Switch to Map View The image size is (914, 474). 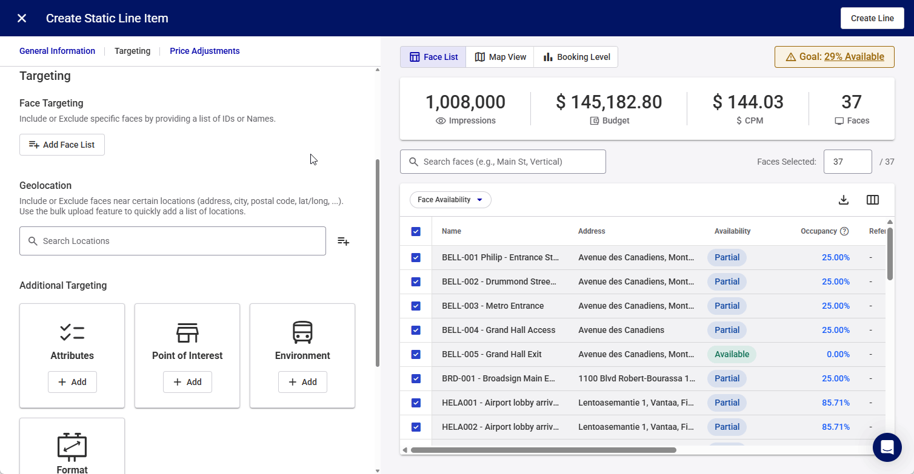(x=500, y=57)
